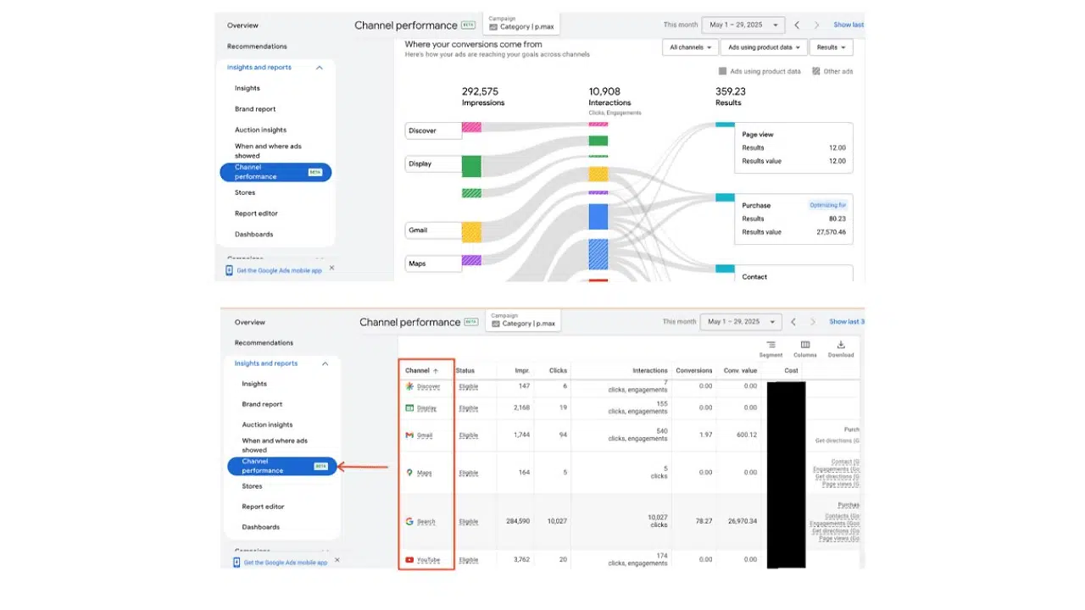The height and width of the screenshot is (610, 1085).
Task: Select Channel performance in the top sidebar
Action: point(275,172)
